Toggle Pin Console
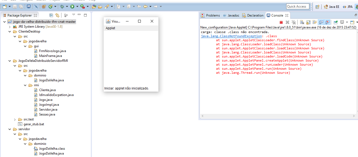 click(x=336, y=22)
